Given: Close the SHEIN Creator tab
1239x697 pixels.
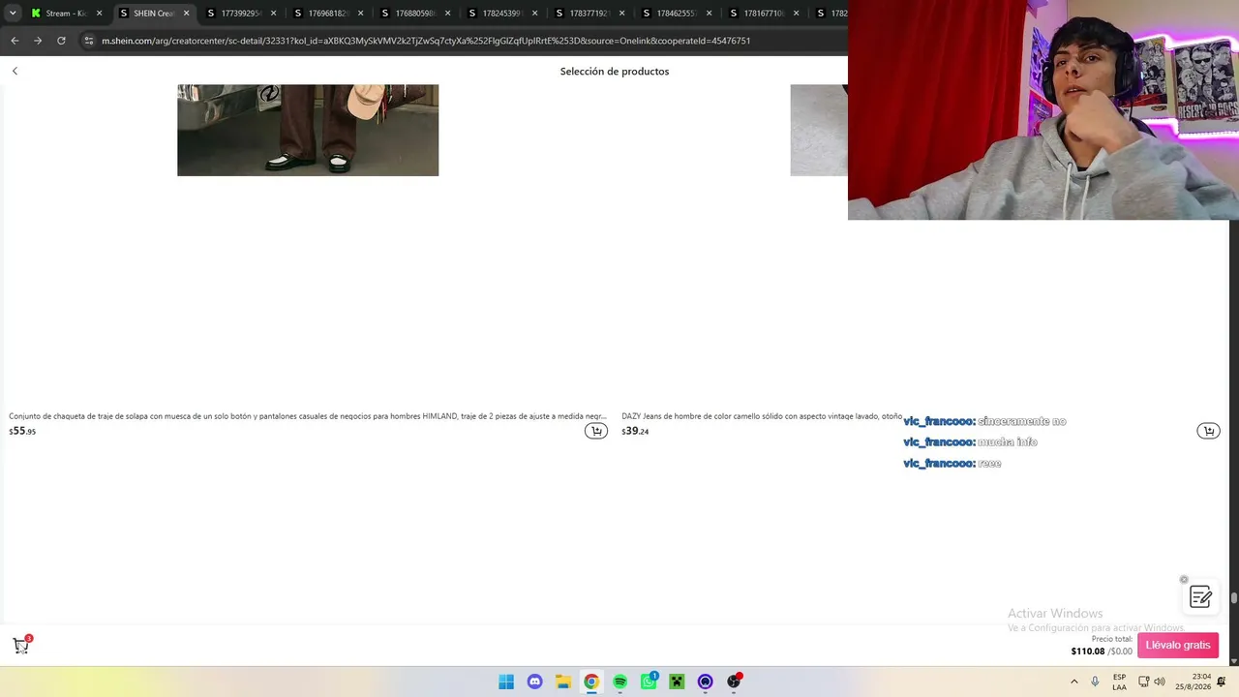Looking at the screenshot, I should [x=186, y=14].
